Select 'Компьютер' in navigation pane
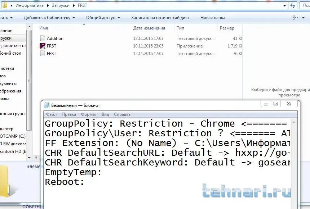Viewport: 310px width, 209px height. click(x=6, y=129)
